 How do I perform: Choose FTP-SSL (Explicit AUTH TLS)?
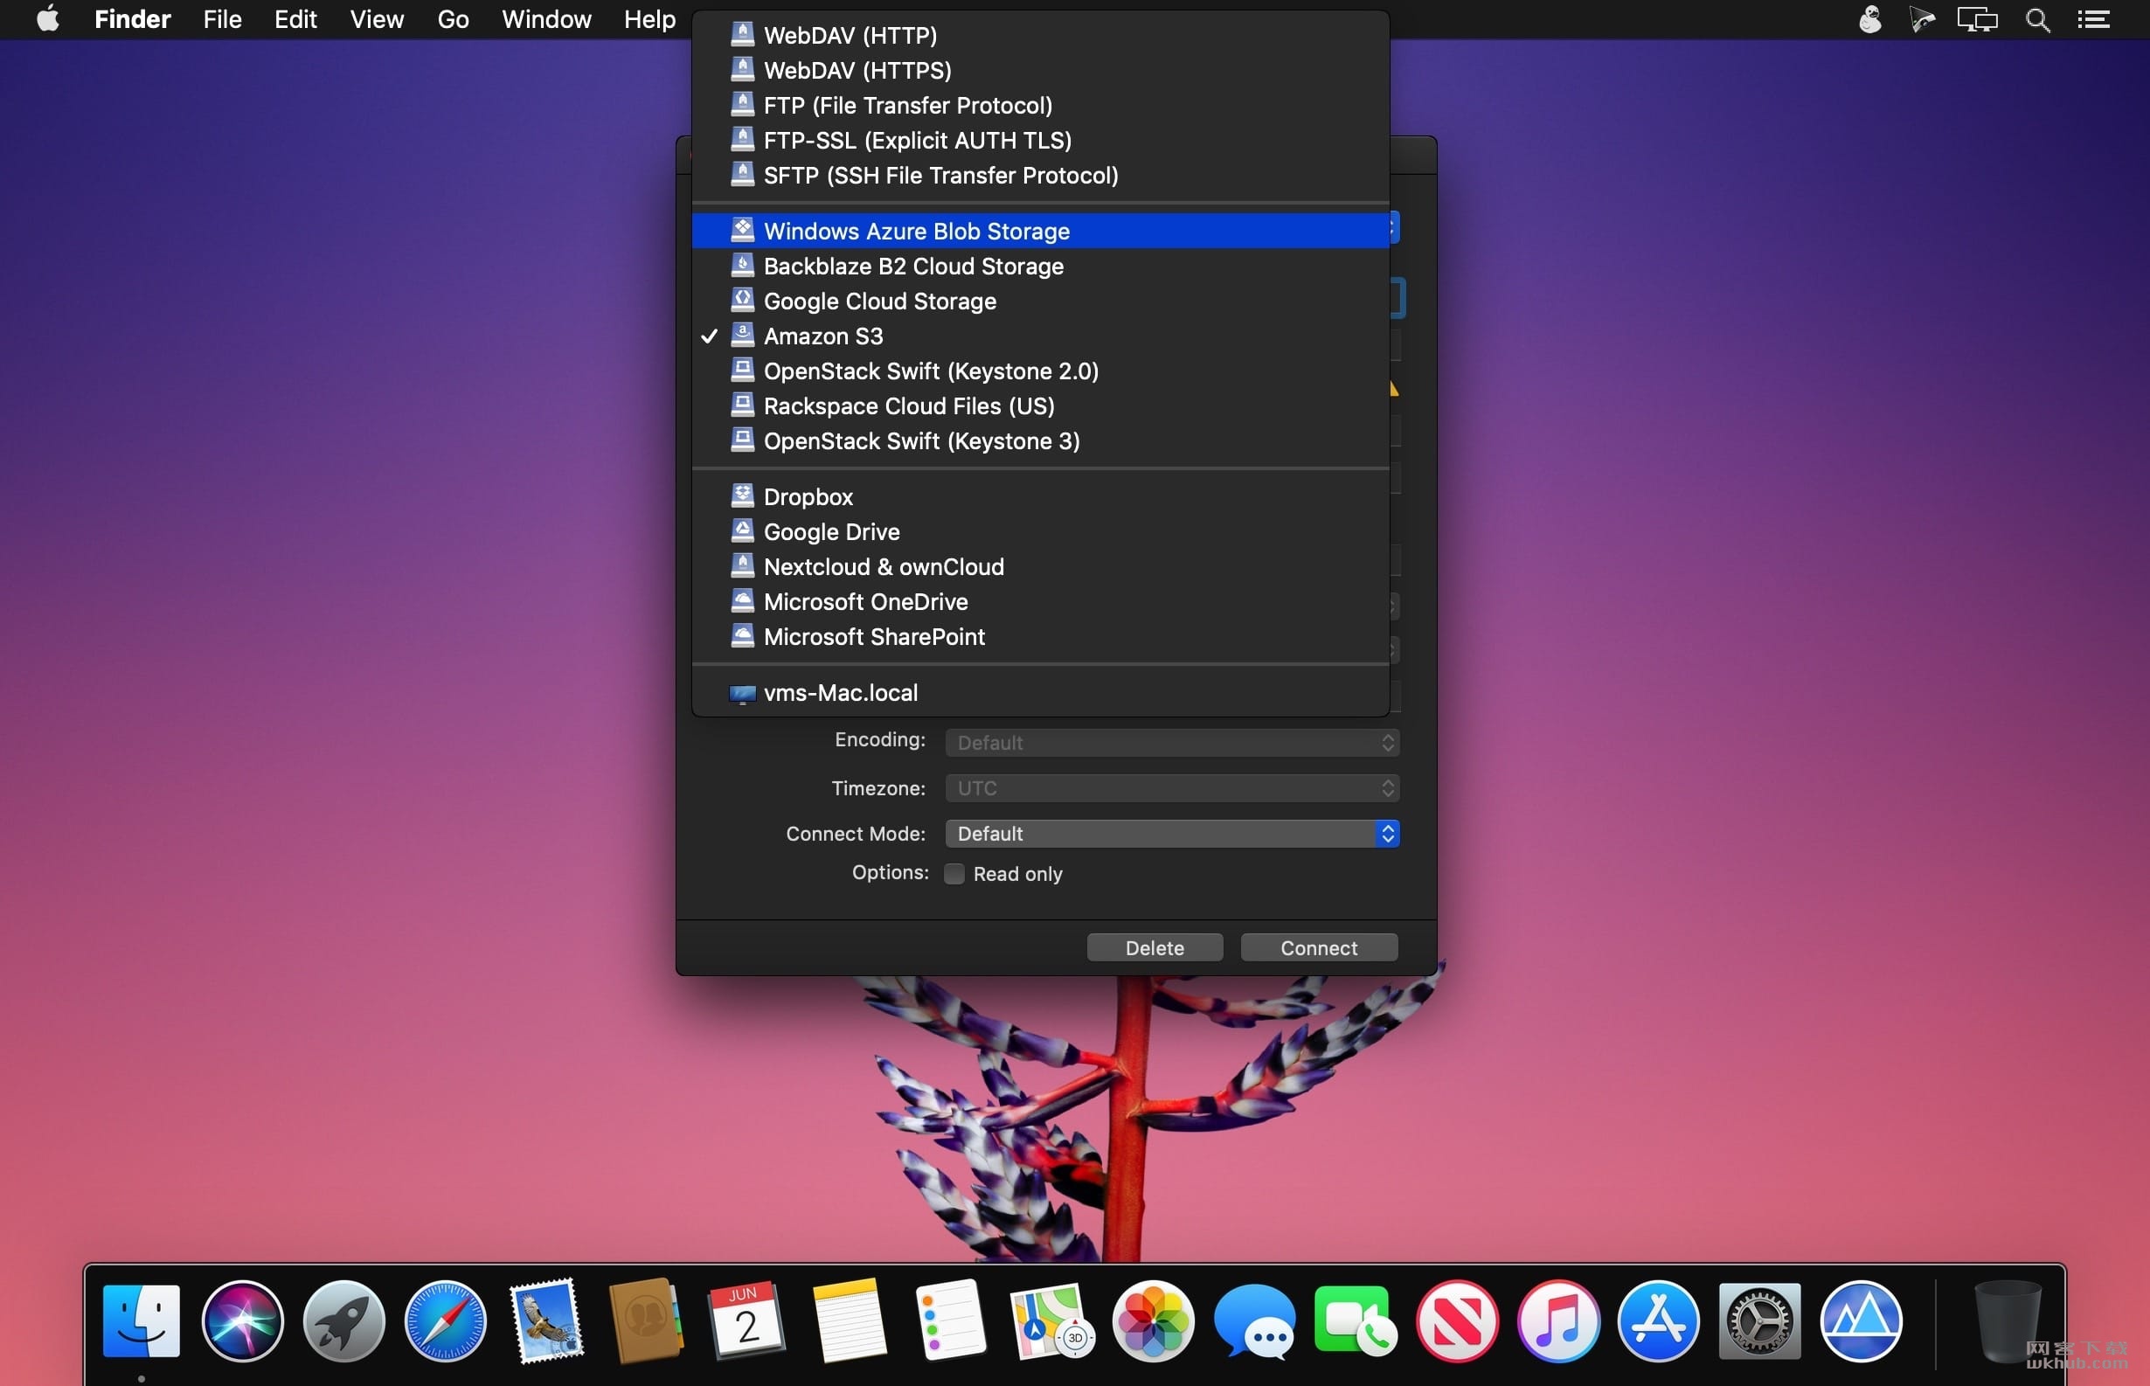pyautogui.click(x=1040, y=141)
